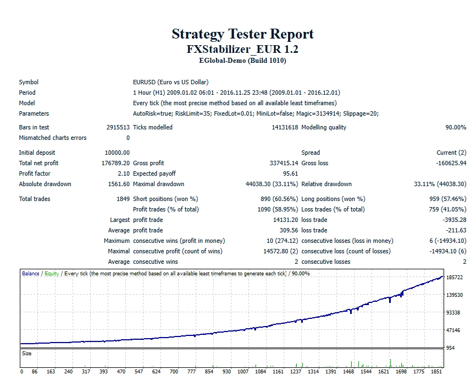Click the Total net profit value 176789.20

tap(117, 163)
